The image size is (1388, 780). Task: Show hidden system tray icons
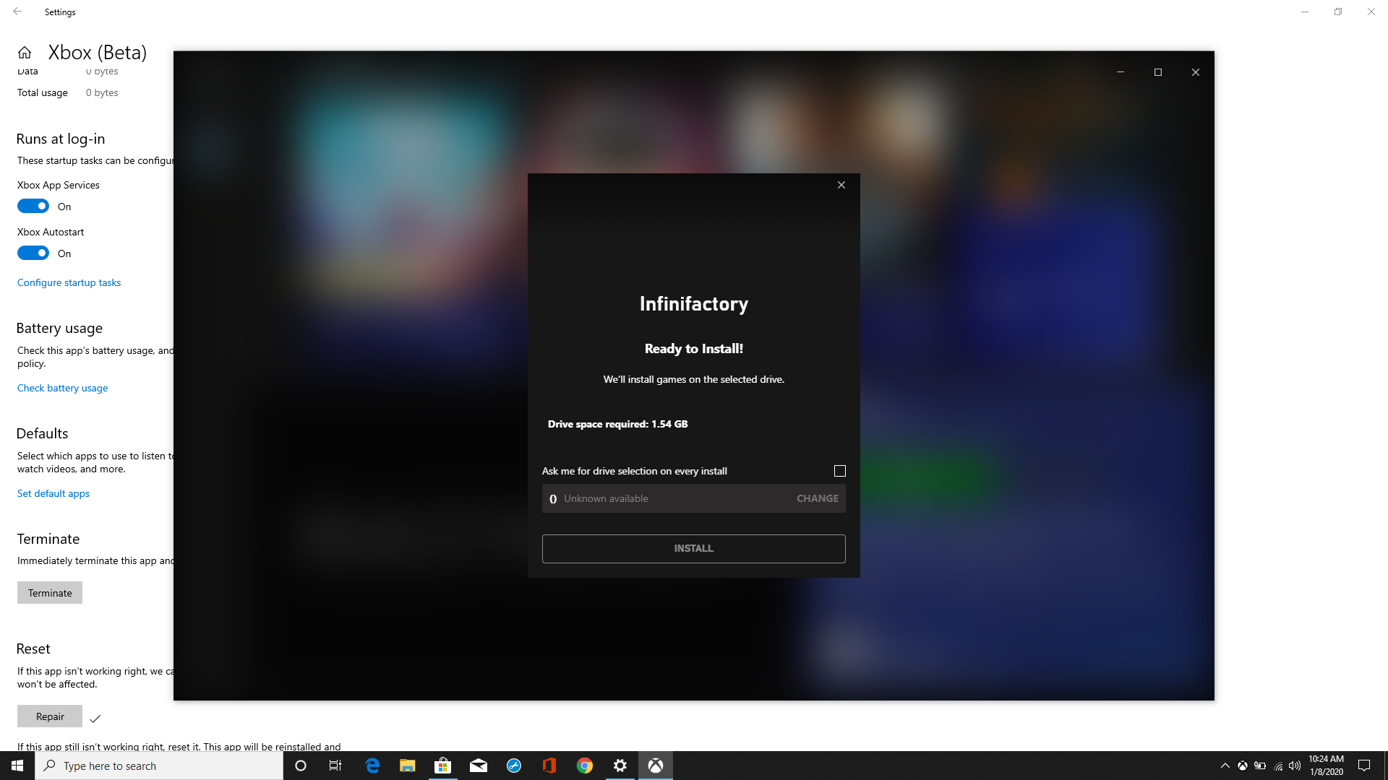coord(1225,766)
